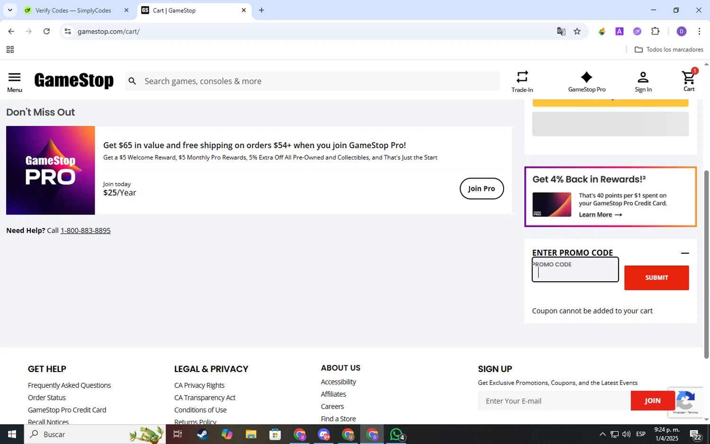
Task: Click Learn More in rewards banner
Action: click(600, 214)
